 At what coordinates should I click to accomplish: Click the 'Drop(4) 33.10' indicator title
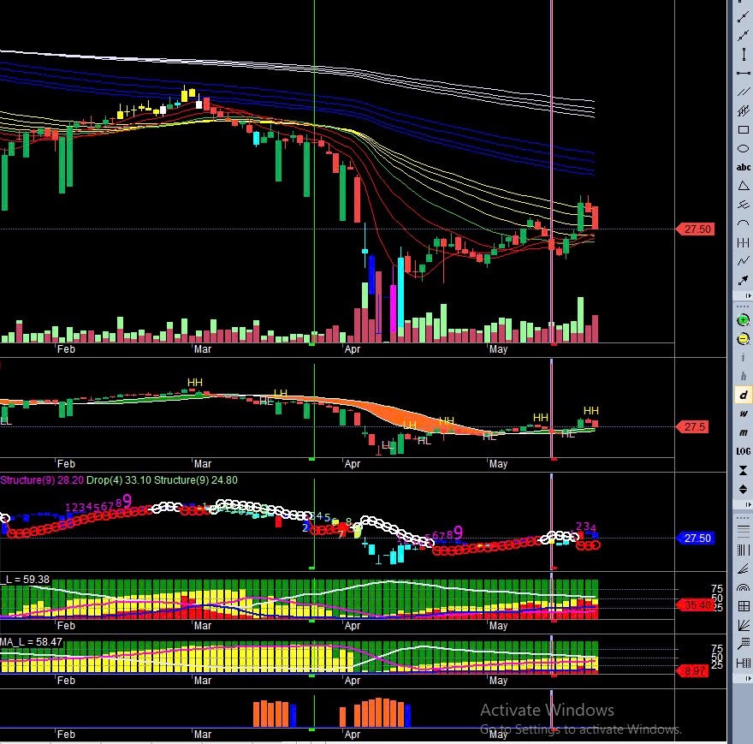click(x=119, y=480)
